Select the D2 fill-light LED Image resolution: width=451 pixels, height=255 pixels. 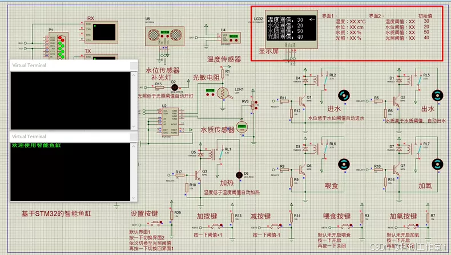(174, 88)
